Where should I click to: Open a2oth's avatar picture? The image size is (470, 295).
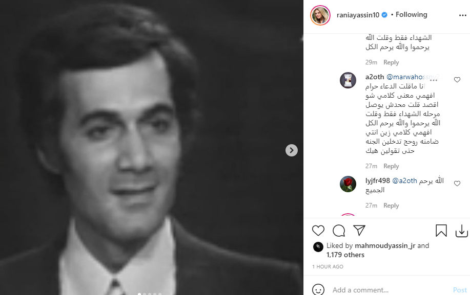pos(348,80)
